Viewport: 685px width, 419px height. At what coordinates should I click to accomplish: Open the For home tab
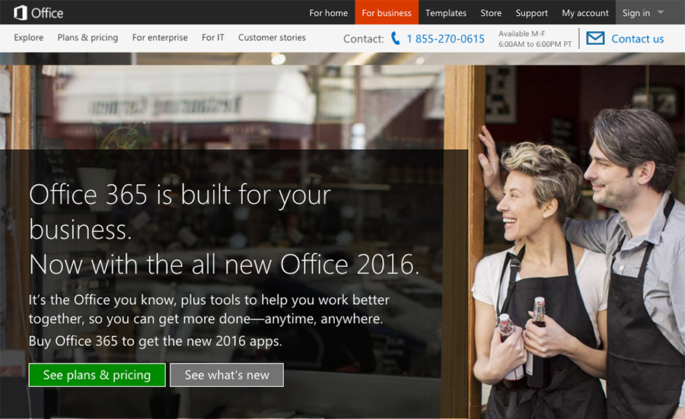point(329,13)
